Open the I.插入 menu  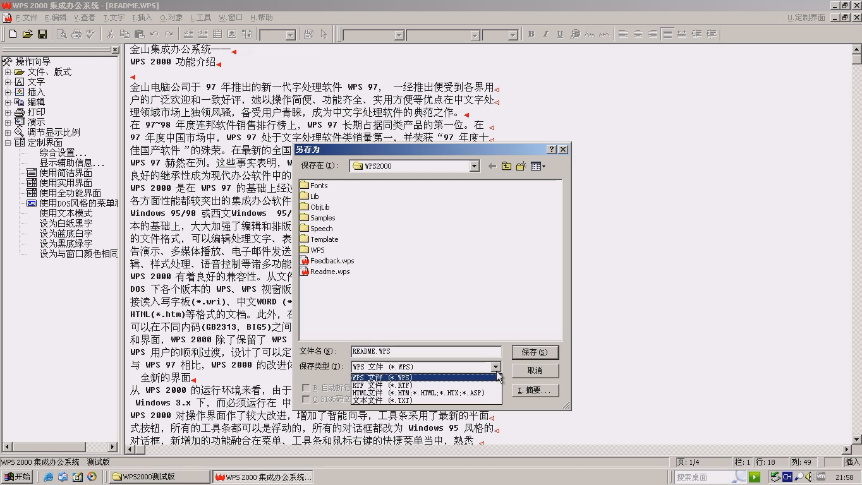point(142,18)
